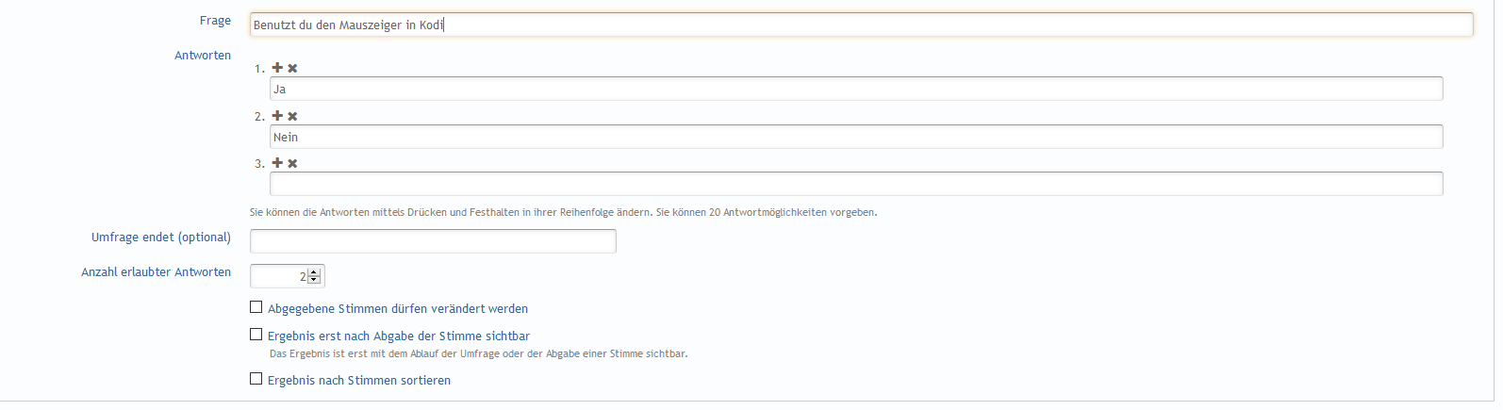Click the Frage question input field
The width and height of the screenshot is (1503, 410).
[x=861, y=25]
